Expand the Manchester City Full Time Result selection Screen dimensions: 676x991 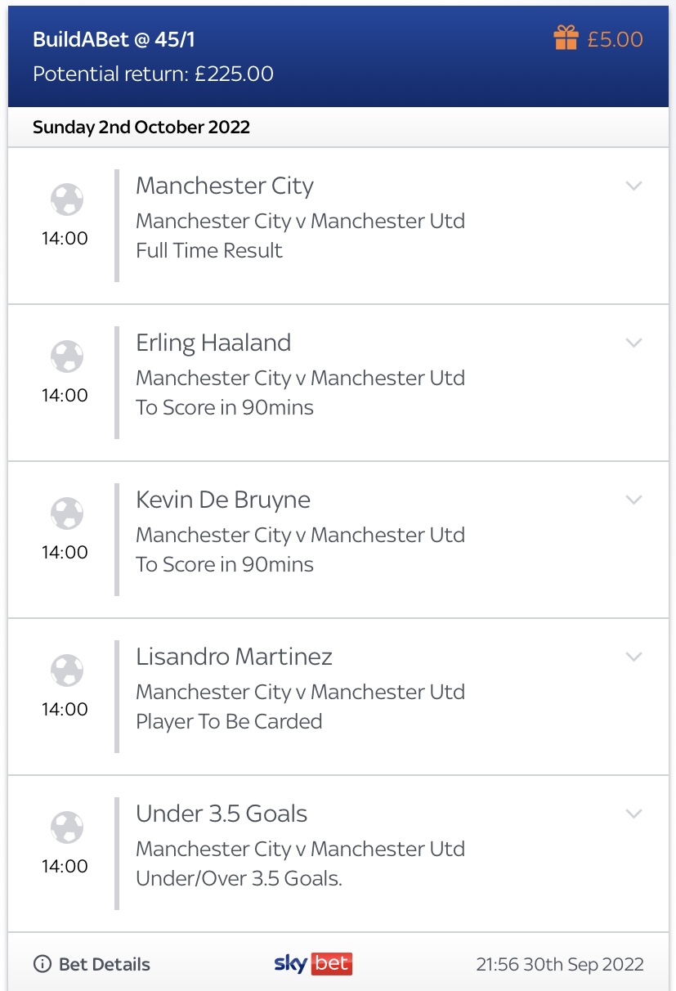coord(634,186)
